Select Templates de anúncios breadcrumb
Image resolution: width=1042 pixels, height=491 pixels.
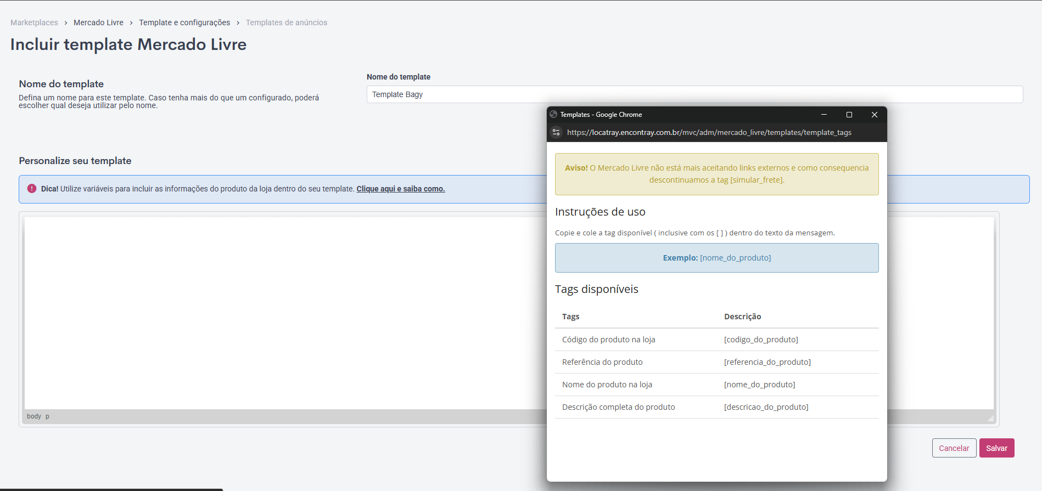(287, 22)
